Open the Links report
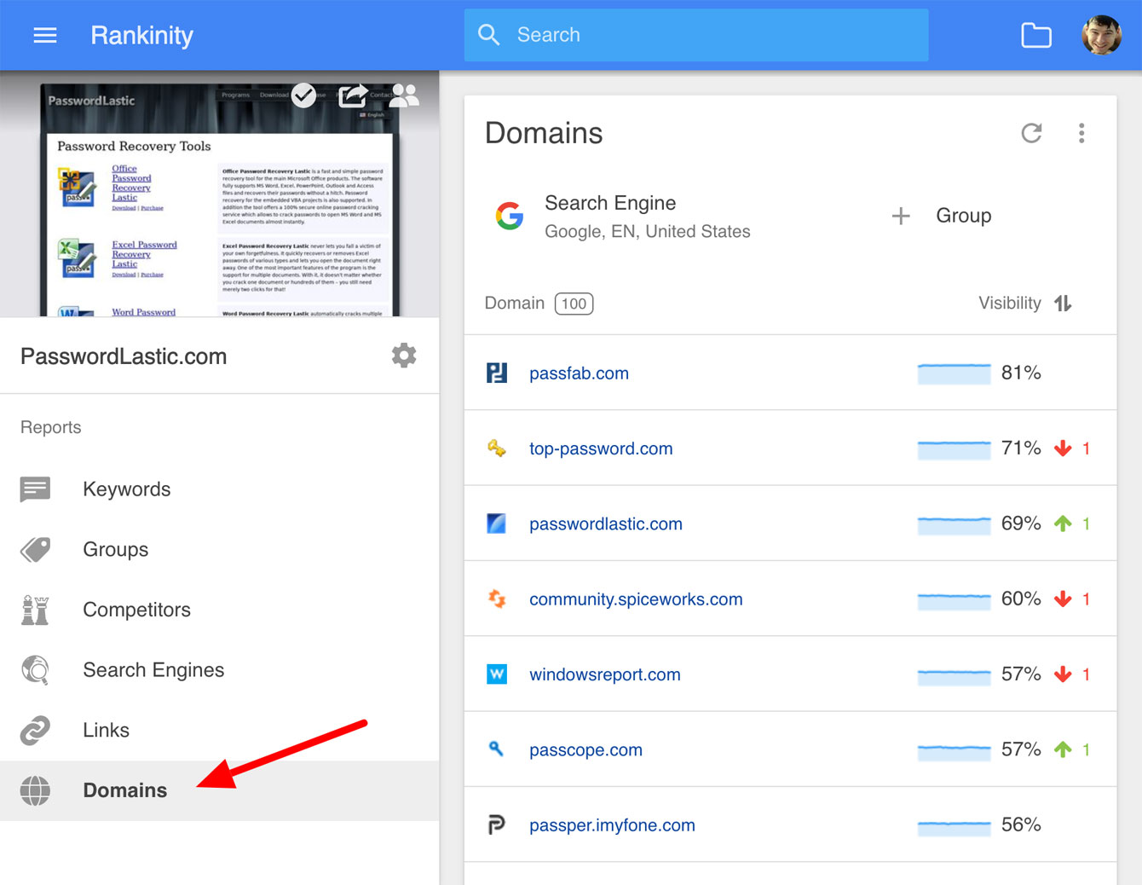This screenshot has width=1142, height=885. coord(106,730)
